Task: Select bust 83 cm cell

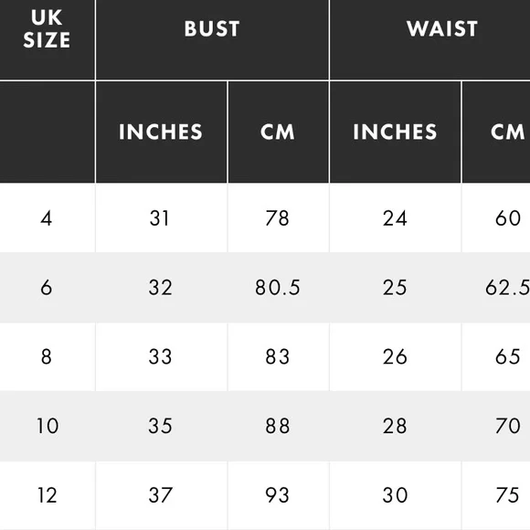Action: (278, 357)
